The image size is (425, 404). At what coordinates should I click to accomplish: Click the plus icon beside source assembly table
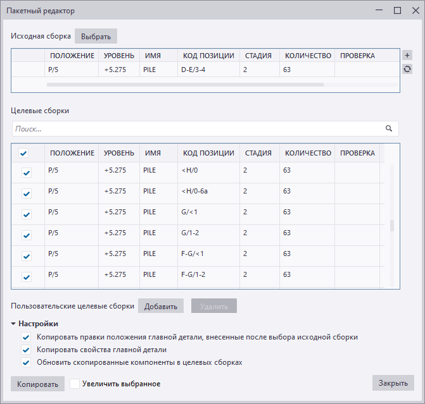pyautogui.click(x=407, y=56)
